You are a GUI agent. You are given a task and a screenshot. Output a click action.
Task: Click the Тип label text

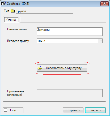point(6,11)
